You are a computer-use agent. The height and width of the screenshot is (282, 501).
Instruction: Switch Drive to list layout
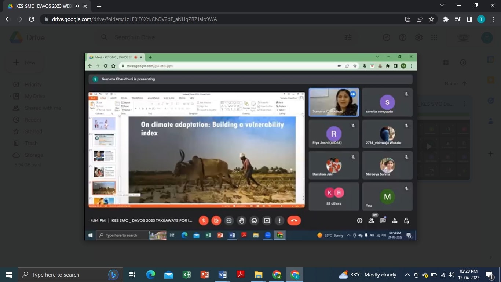coord(446,63)
